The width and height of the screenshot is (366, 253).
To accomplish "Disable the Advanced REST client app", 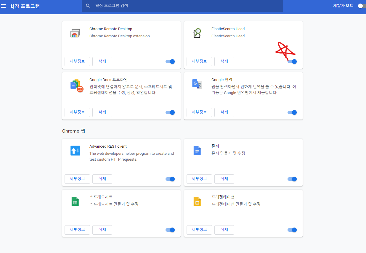I will pos(170,179).
